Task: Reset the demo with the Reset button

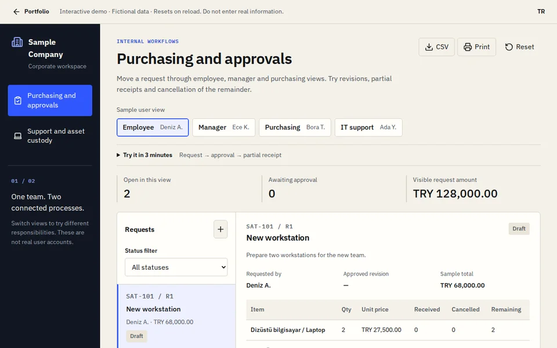Action: pyautogui.click(x=519, y=47)
